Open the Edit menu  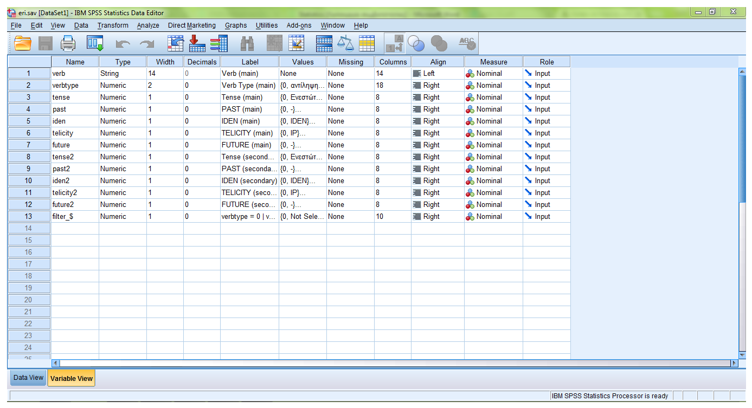pyautogui.click(x=36, y=25)
